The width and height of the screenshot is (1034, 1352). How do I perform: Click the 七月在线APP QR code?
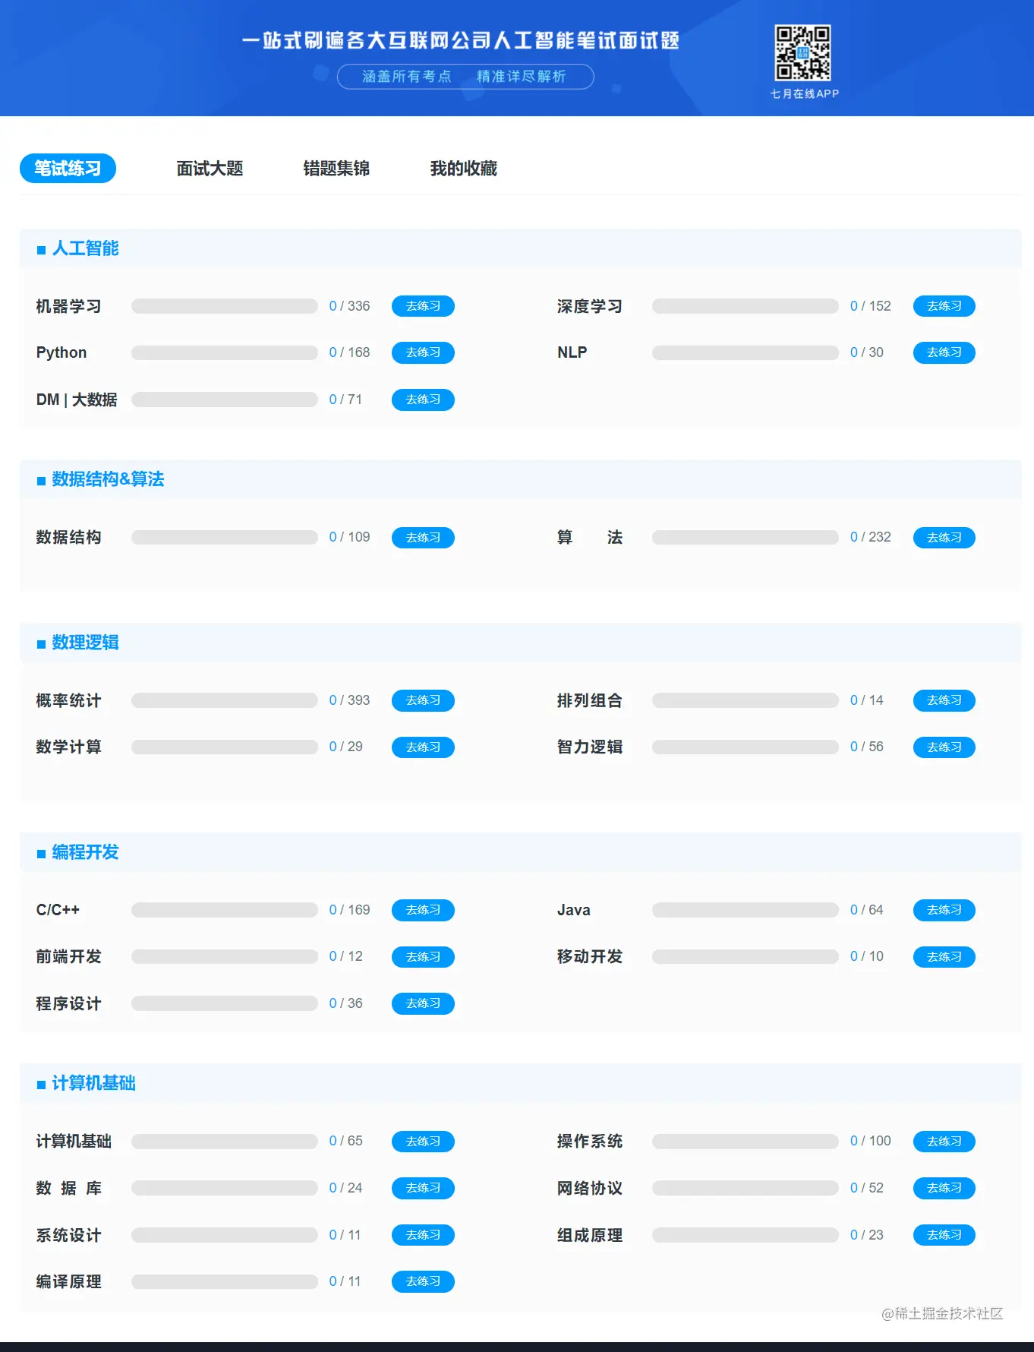[802, 52]
